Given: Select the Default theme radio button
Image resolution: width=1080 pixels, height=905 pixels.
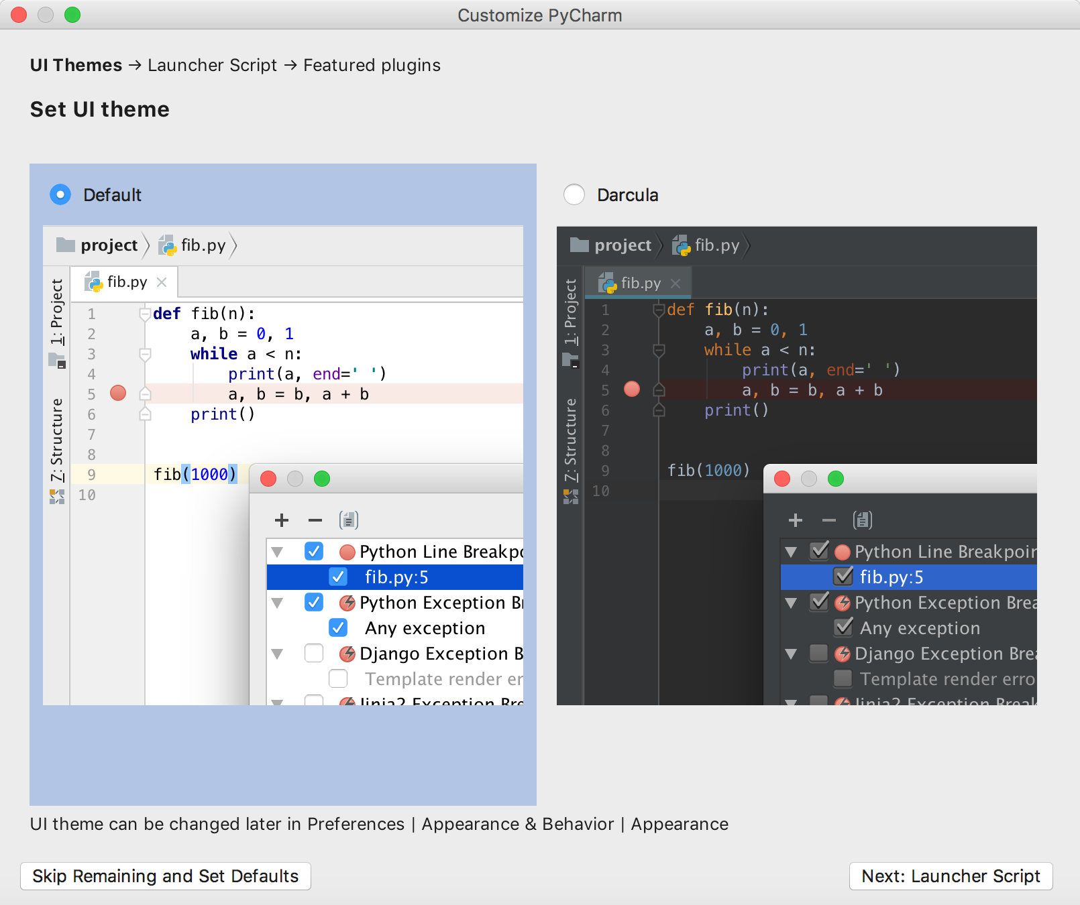Looking at the screenshot, I should coord(60,195).
